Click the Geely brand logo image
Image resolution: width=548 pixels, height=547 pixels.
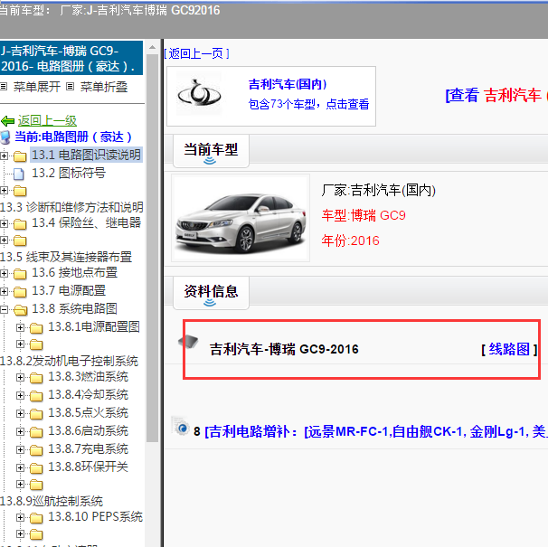[199, 94]
